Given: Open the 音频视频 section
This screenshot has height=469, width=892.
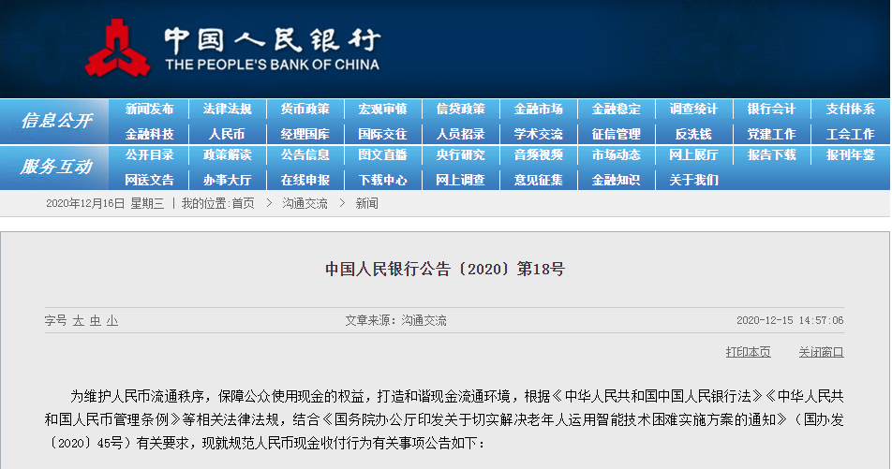Looking at the screenshot, I should click(538, 154).
